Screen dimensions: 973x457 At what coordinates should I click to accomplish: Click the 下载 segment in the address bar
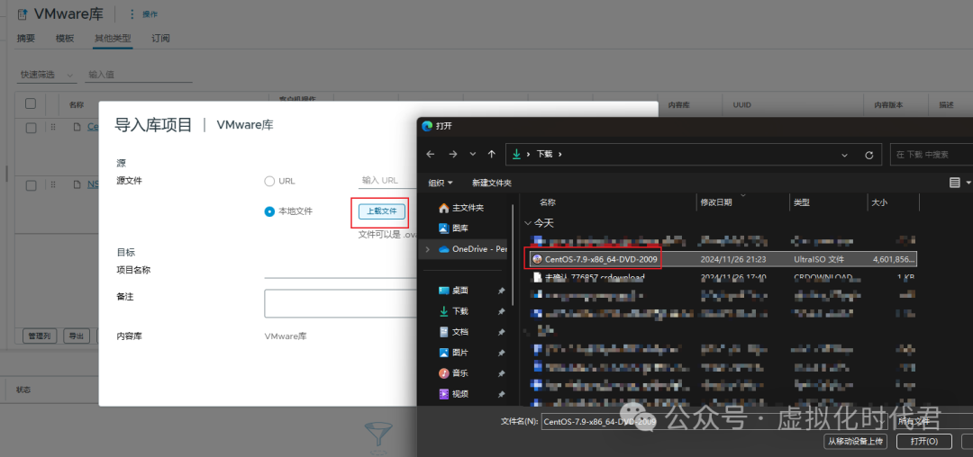(543, 154)
